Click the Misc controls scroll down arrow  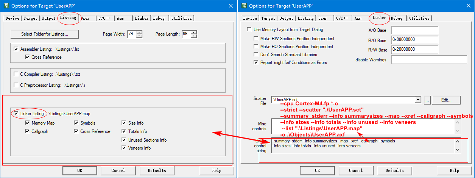[458, 131]
